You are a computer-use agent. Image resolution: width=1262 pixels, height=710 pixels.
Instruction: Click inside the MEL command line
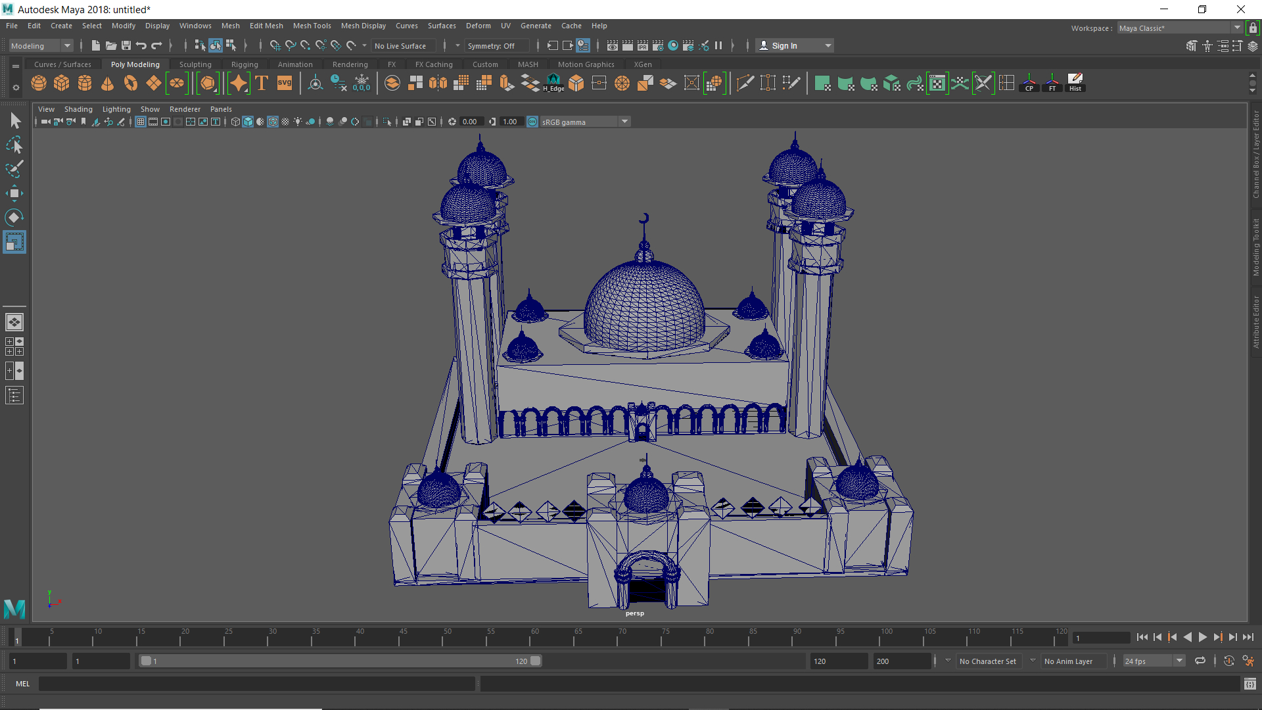click(256, 684)
